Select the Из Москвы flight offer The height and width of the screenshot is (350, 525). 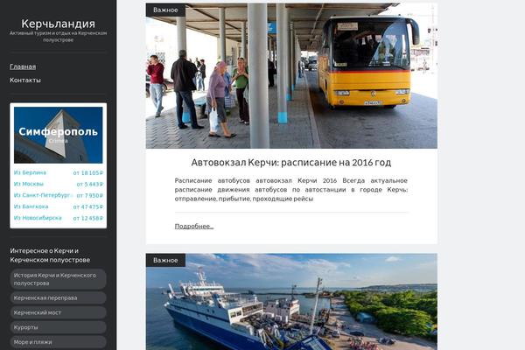29,184
